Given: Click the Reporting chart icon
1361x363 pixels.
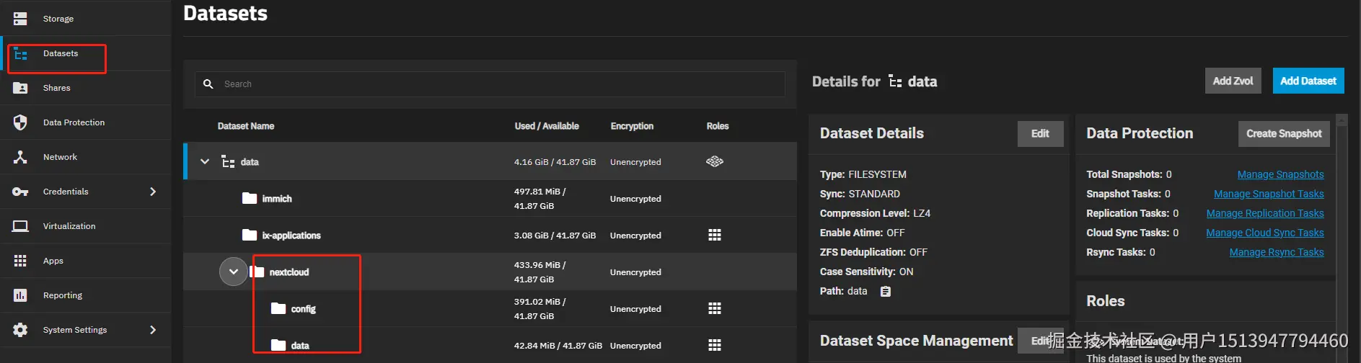Looking at the screenshot, I should [x=20, y=295].
